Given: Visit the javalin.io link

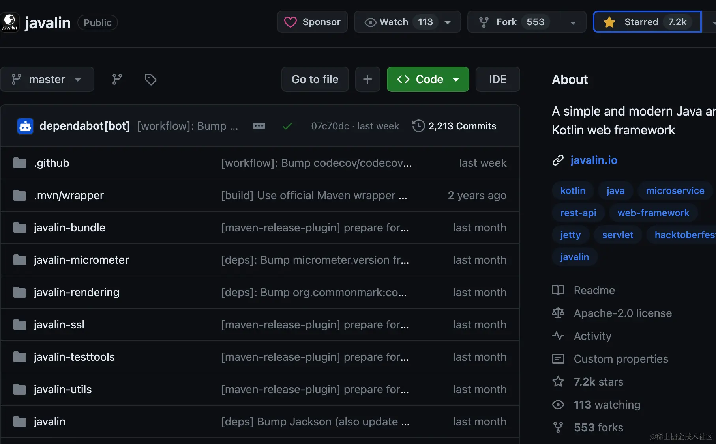Looking at the screenshot, I should (x=594, y=160).
